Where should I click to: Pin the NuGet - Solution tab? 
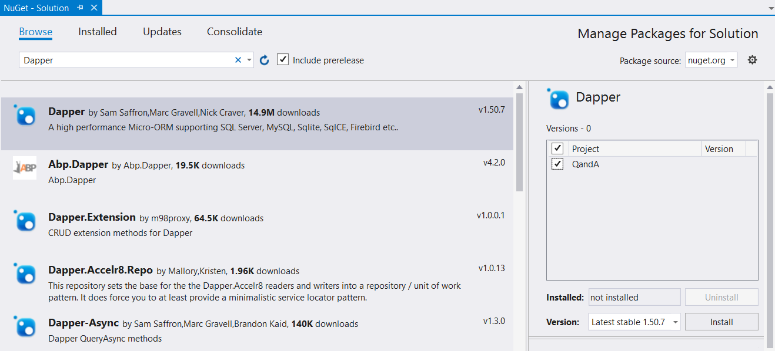(x=80, y=8)
